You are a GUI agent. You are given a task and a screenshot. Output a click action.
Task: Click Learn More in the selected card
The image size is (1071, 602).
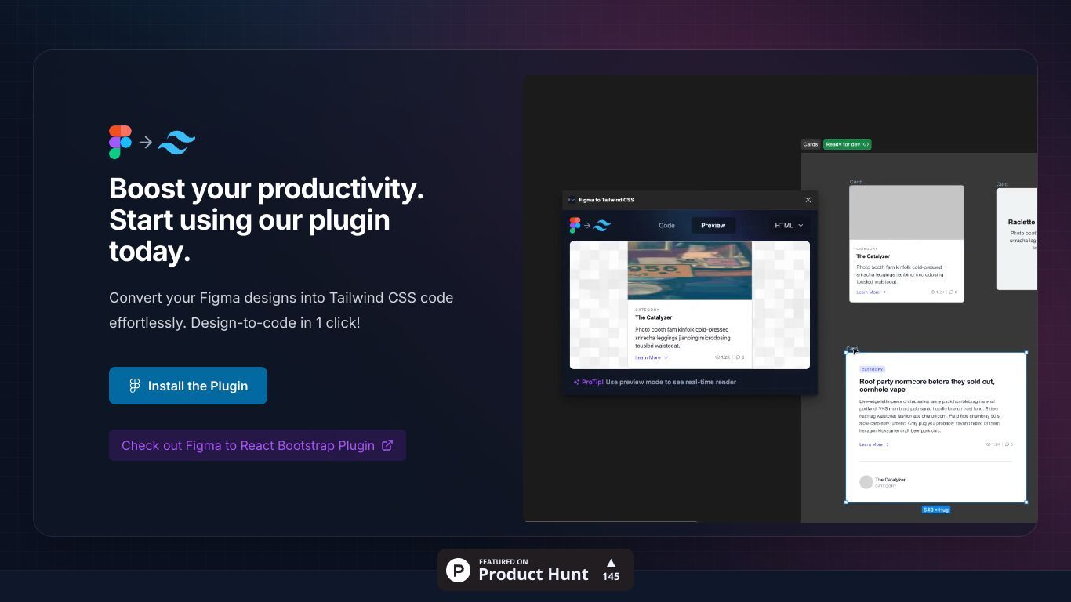[x=873, y=444]
